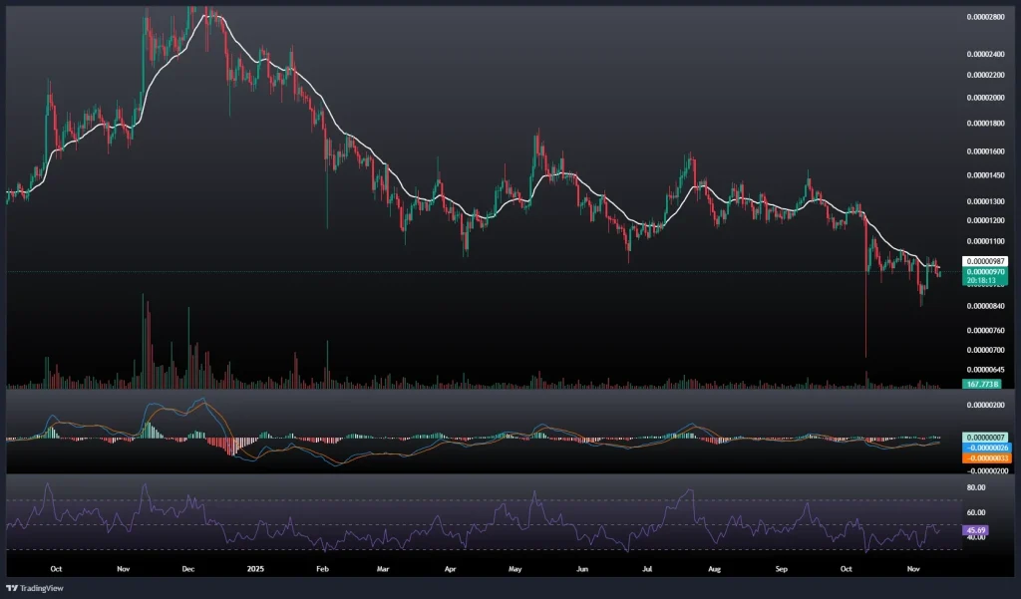Select the 0.00000007 MACD histogram value tag

click(983, 438)
